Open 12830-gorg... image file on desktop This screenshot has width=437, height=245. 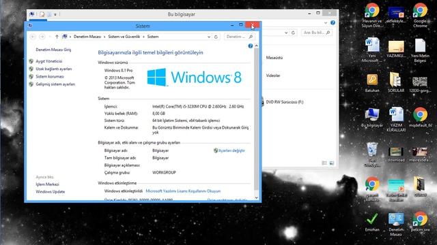[x=420, y=84]
